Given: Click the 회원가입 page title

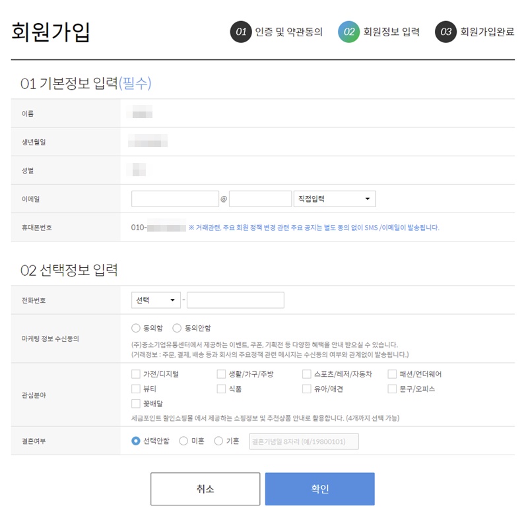Looking at the screenshot, I should (x=51, y=32).
